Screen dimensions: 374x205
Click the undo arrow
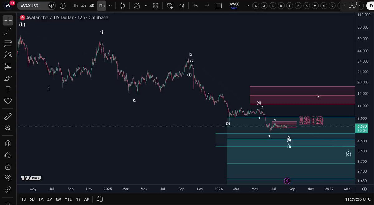coord(195,6)
